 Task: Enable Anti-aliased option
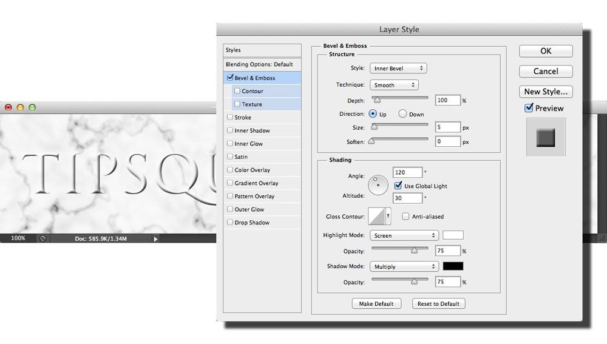point(405,217)
